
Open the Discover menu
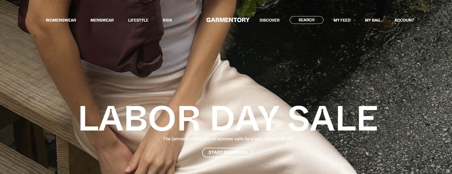tap(270, 20)
